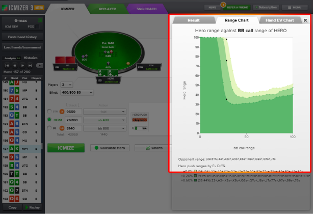Select BB player radio button

click(x=49, y=128)
